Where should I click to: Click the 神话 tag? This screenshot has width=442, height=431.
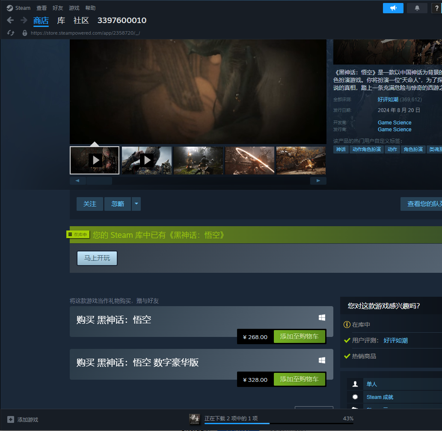tap(341, 149)
